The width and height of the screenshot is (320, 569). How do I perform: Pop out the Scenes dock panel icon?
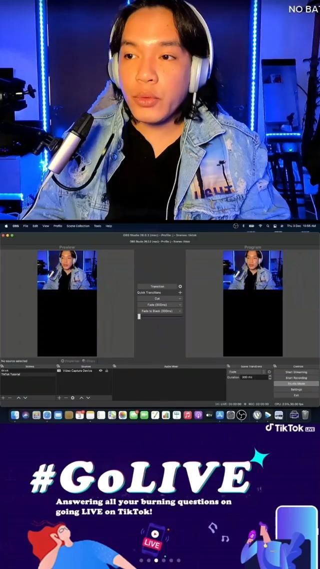2,366
